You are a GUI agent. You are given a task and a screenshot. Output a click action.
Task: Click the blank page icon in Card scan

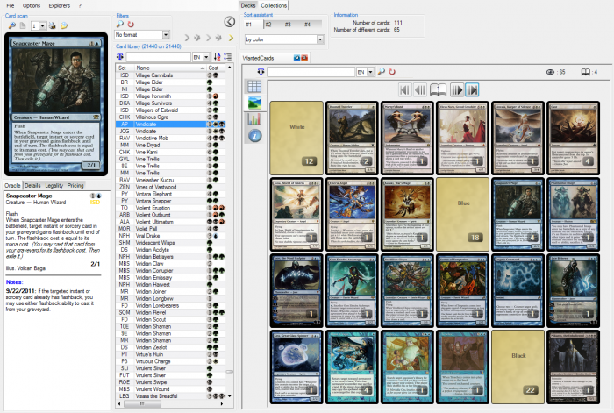pyautogui.click(x=23, y=25)
